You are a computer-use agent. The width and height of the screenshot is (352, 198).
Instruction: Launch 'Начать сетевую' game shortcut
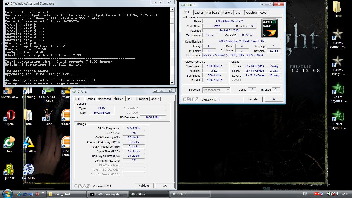pos(338,65)
